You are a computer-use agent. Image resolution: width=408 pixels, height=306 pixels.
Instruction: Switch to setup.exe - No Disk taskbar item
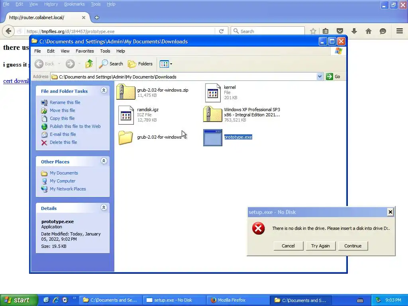pyautogui.click(x=174, y=300)
